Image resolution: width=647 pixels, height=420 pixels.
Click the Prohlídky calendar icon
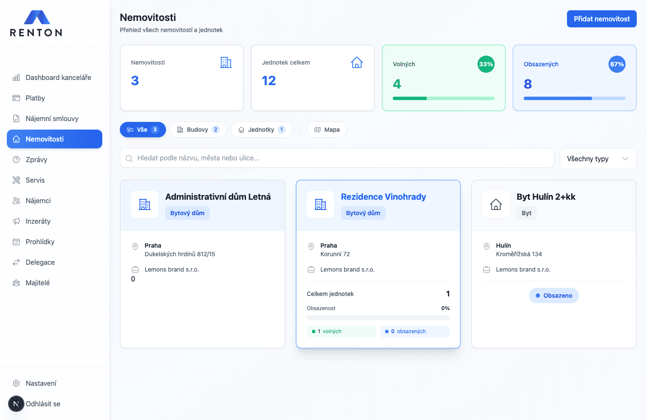(16, 242)
